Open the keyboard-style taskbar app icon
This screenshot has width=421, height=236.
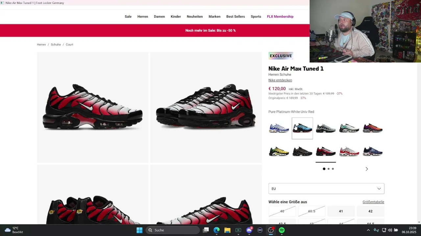(x=260, y=230)
